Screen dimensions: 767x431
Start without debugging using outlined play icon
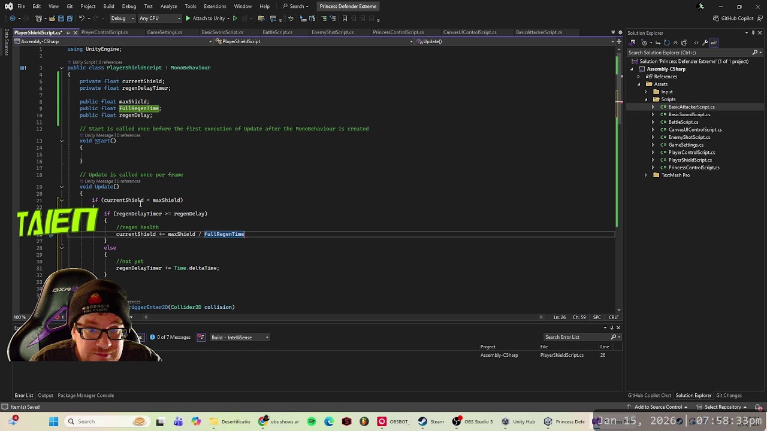(x=234, y=19)
